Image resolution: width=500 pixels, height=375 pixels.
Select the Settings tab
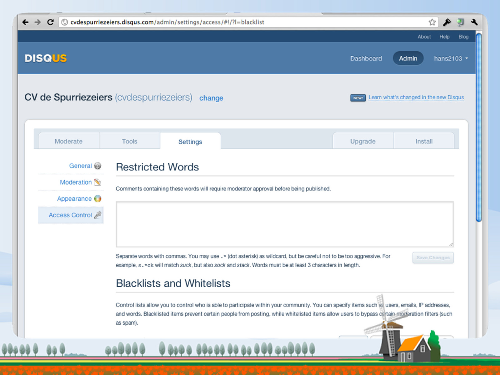click(x=190, y=142)
